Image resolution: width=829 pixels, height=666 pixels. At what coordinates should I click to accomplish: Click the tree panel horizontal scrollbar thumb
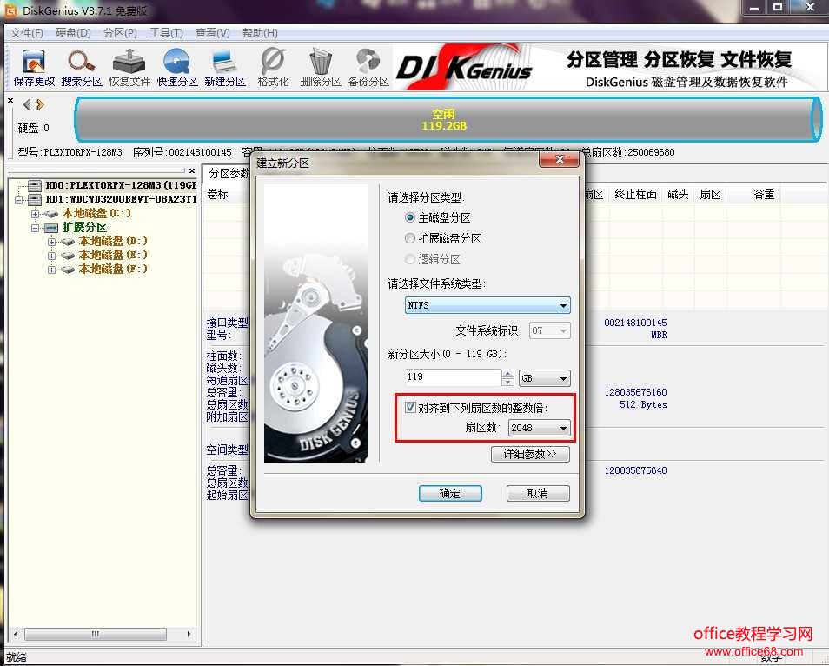tap(96, 634)
